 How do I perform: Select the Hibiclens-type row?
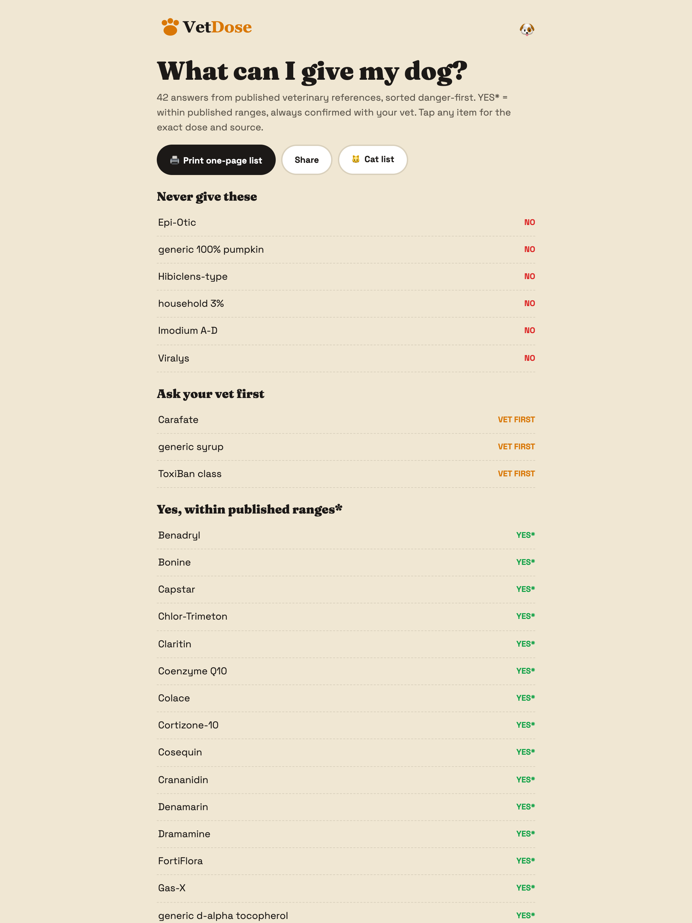[x=346, y=277]
